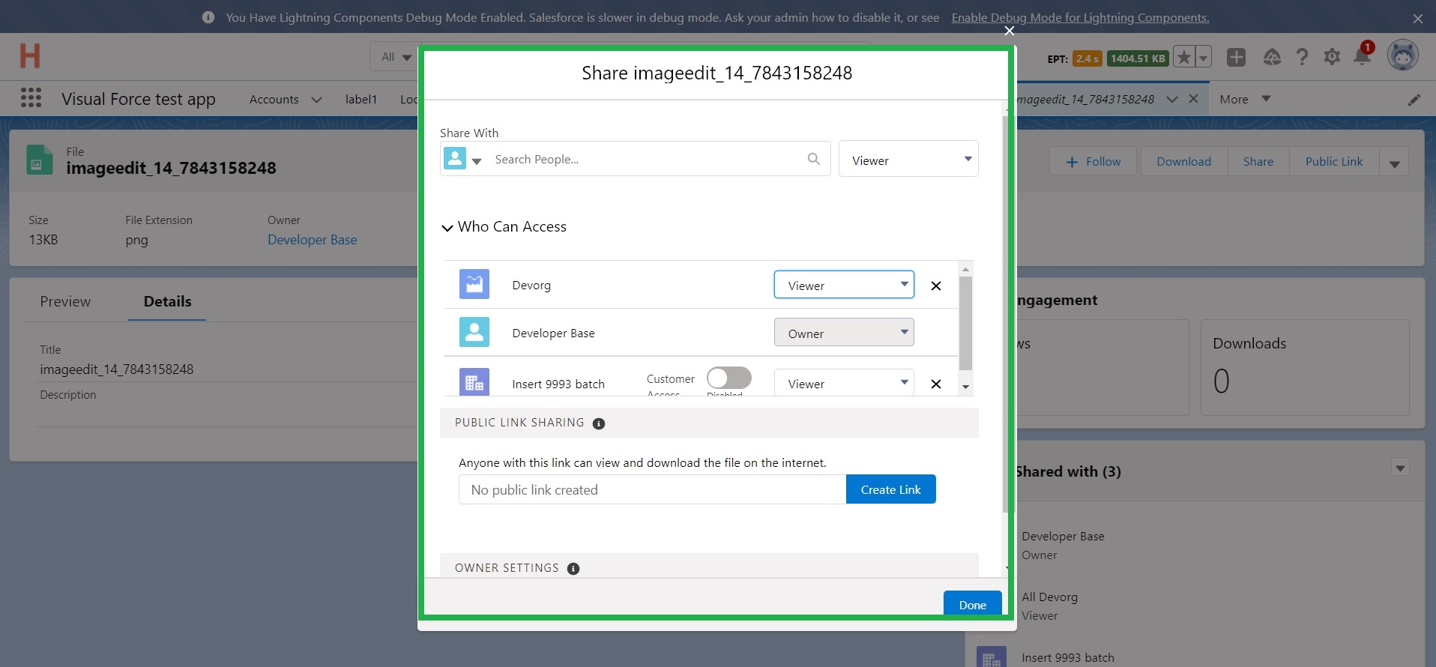Click the edit navigation pencil icon
This screenshot has height=667, width=1436.
coord(1414,100)
